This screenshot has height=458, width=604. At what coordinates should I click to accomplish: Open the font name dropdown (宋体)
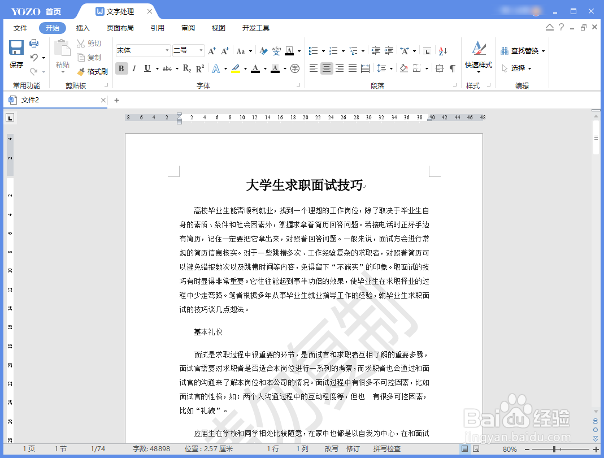click(x=167, y=50)
